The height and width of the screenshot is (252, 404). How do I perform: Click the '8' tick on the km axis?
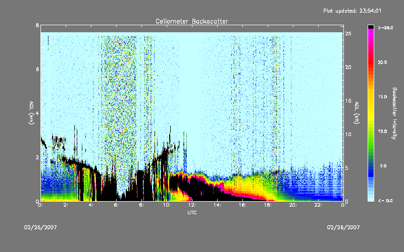tap(37, 25)
